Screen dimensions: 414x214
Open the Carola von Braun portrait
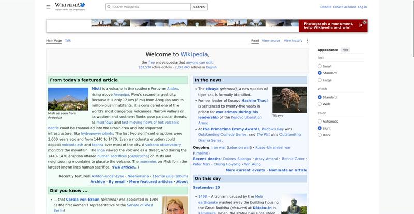tap(175, 205)
